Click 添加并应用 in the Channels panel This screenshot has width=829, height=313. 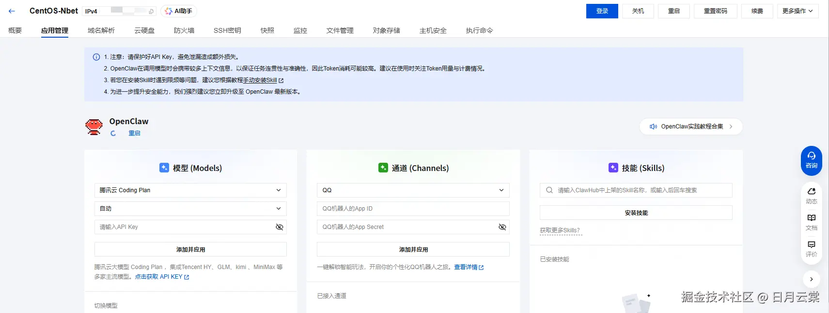pos(413,250)
